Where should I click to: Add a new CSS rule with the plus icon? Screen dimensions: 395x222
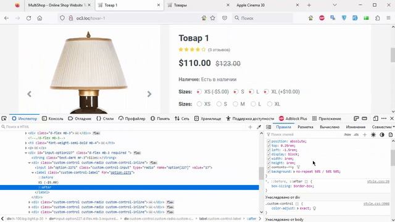[365, 134]
